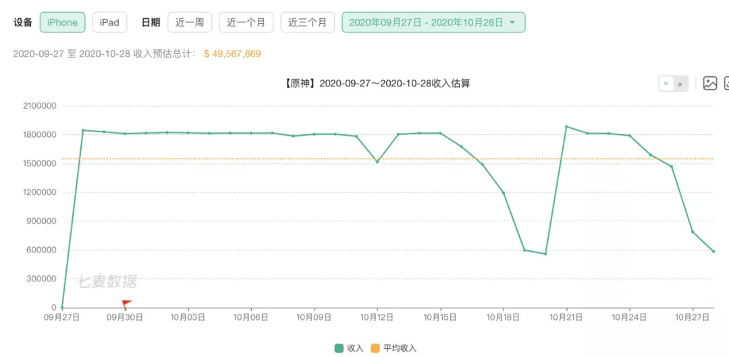Choose the 近一周 date range

[190, 22]
